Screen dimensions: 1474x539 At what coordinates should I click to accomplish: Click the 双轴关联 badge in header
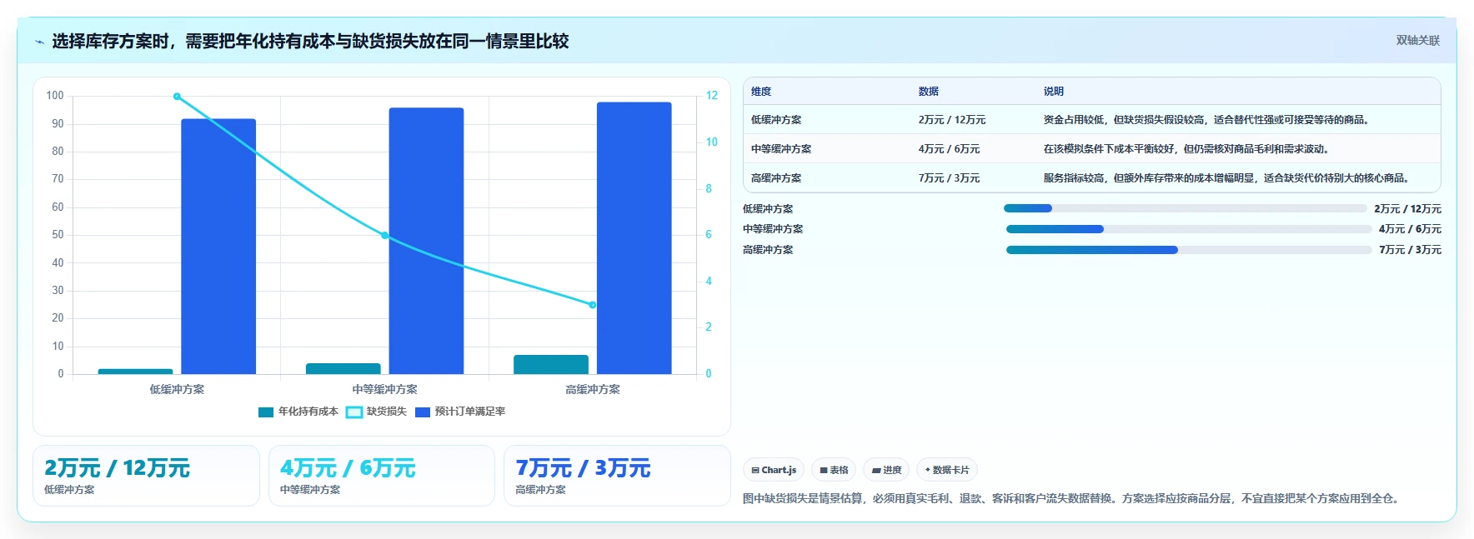(x=1417, y=41)
